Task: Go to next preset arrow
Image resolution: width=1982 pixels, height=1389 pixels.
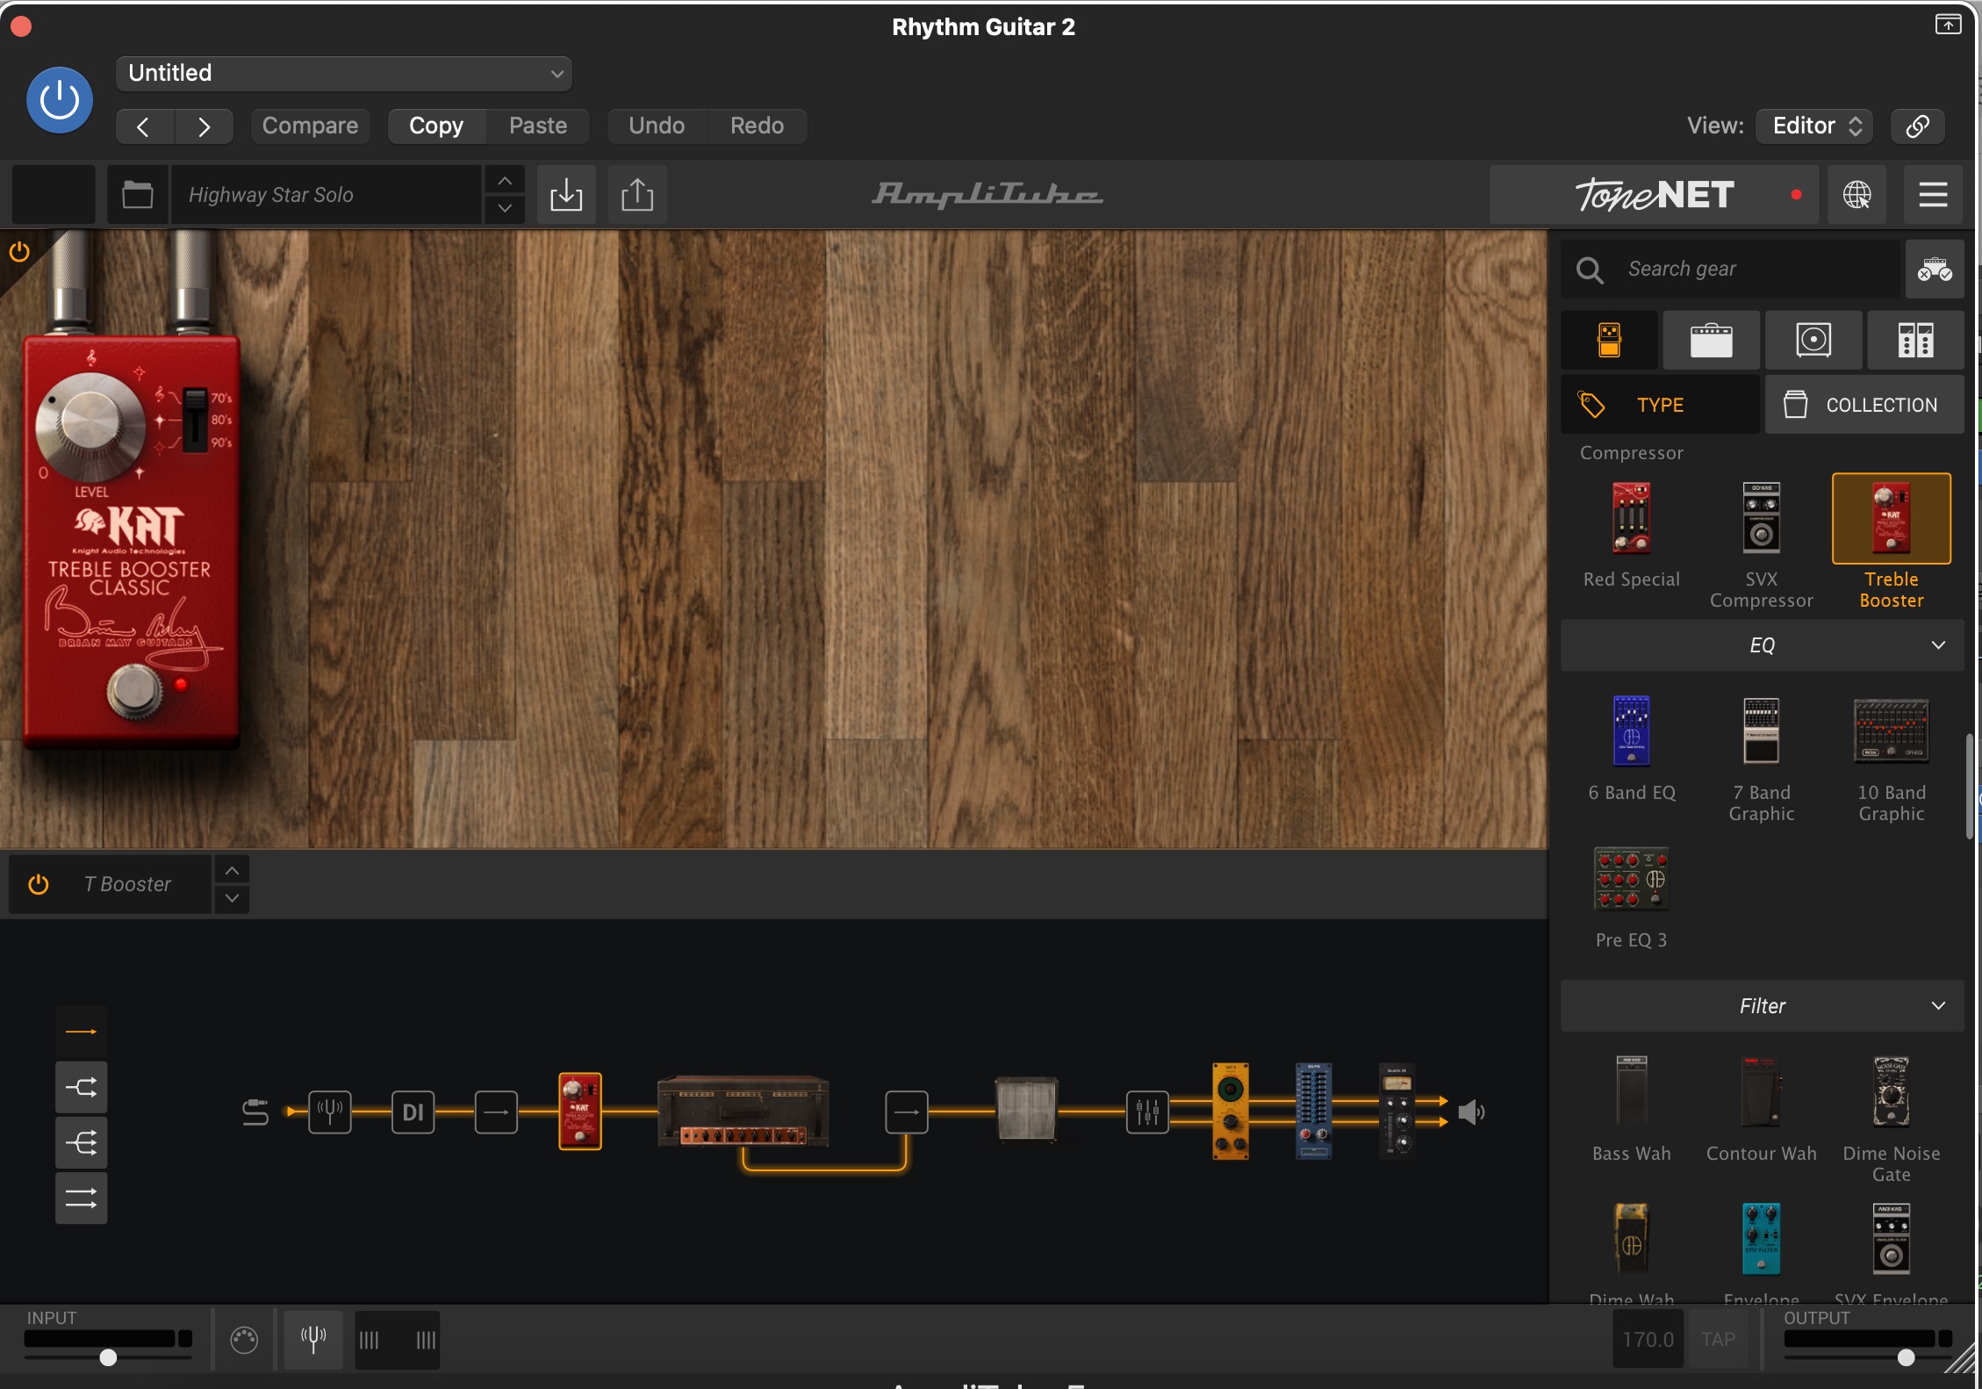Action: 204,126
